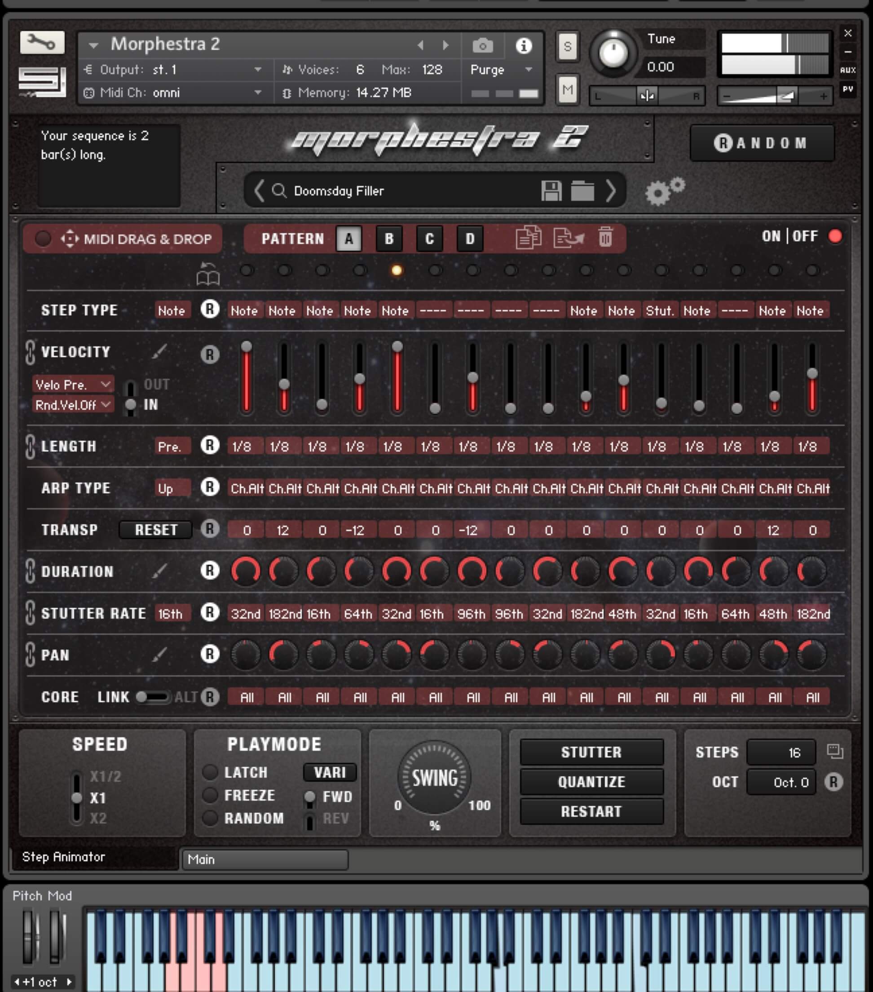Select pattern D tab
The width and height of the screenshot is (873, 992).
[x=469, y=238]
